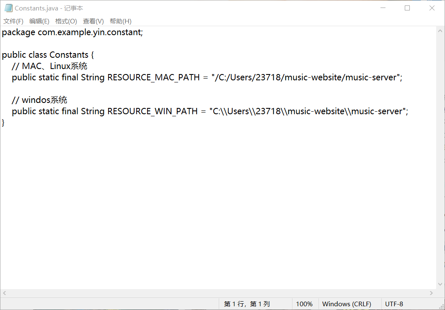Minimize the Notepad window
445x310 pixels.
point(383,8)
